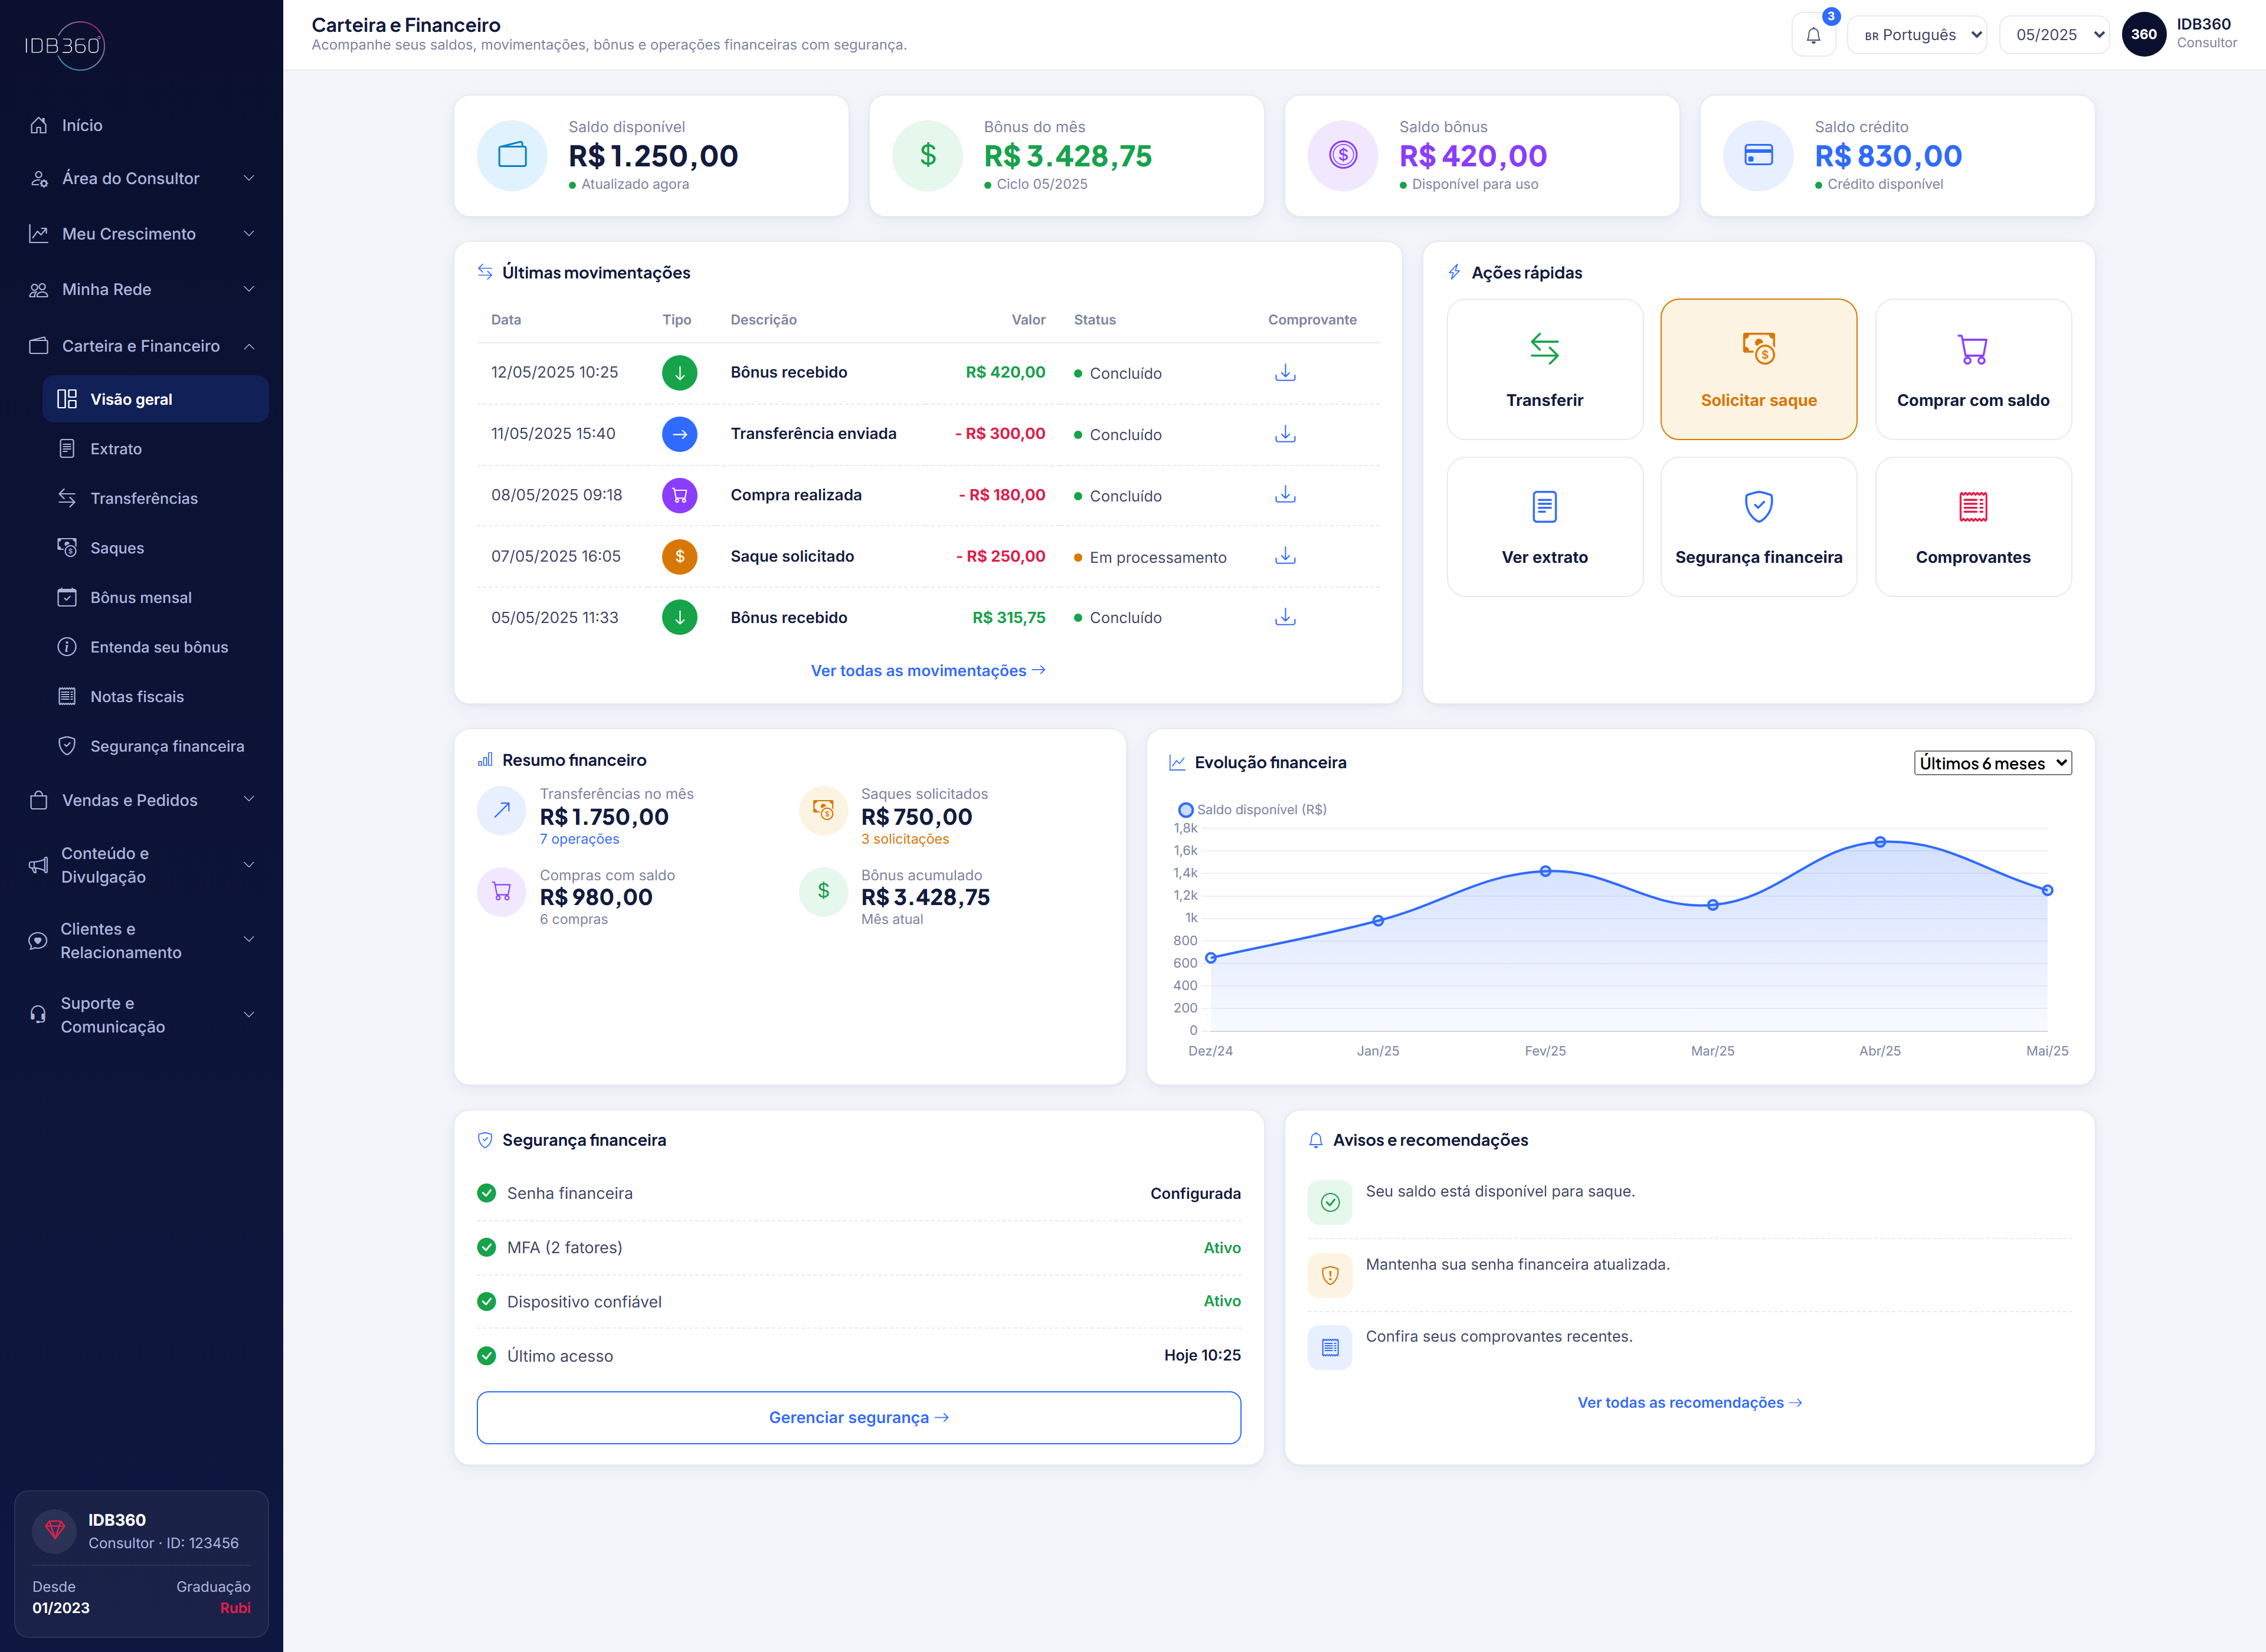Open Extrato in the sidebar

point(155,449)
